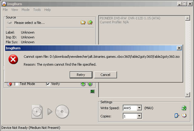The image size is (194, 131).
Task: Open the Copies dropdown
Action: [139, 116]
